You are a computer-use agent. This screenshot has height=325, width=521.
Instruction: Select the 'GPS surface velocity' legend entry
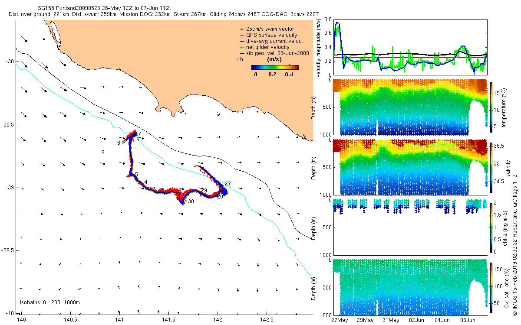pyautogui.click(x=268, y=35)
